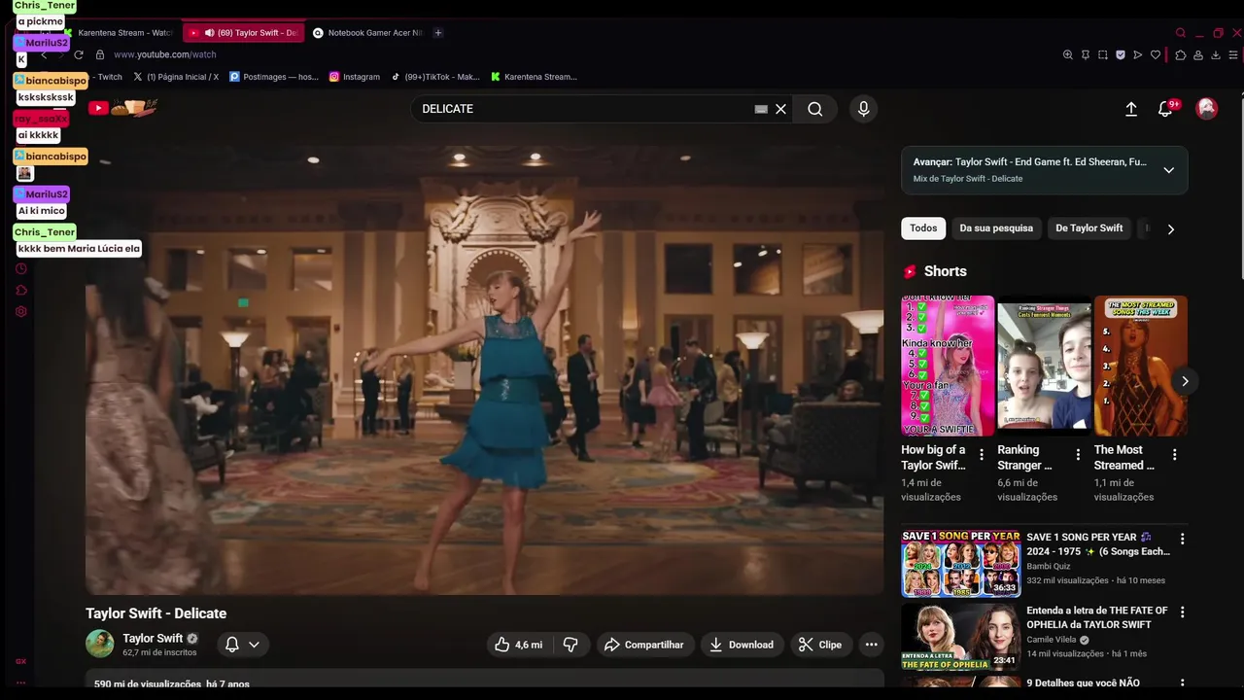The height and width of the screenshot is (700, 1244).
Task: Open the Postimages bookmark
Action: pos(274,77)
